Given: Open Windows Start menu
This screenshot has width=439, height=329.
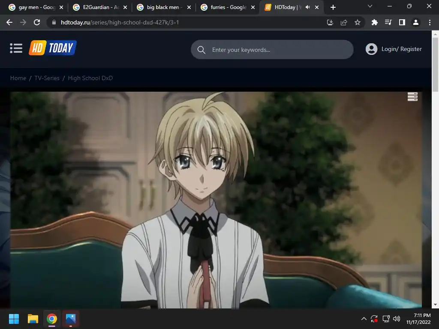Looking at the screenshot, I should coord(14,319).
